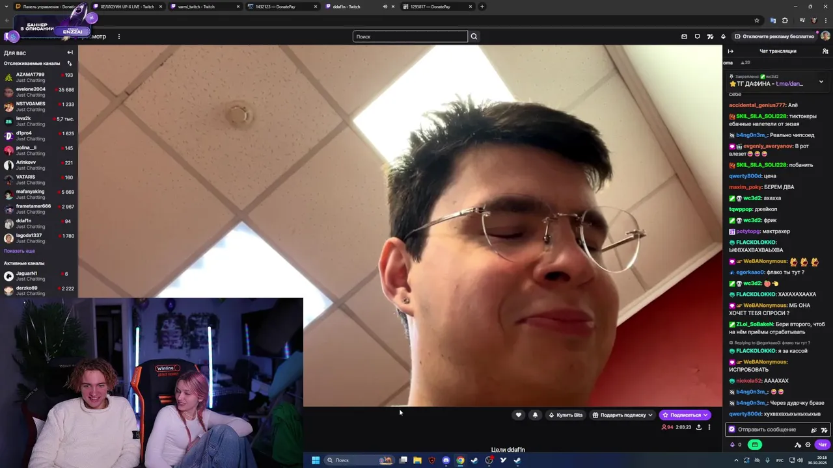Open polina__ll channel in sidebar

point(39,151)
